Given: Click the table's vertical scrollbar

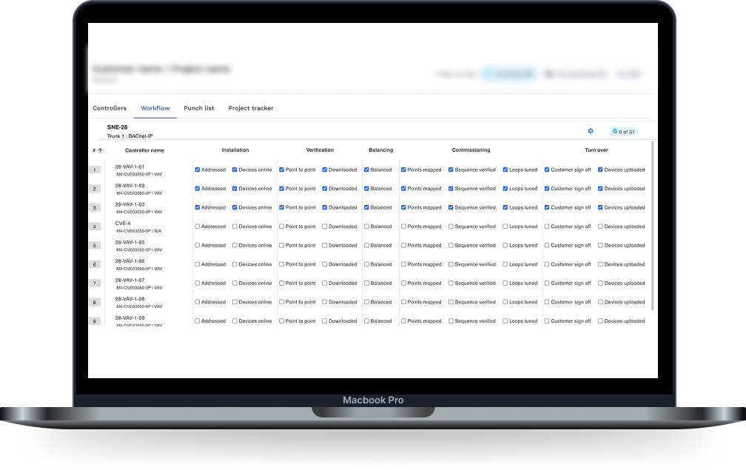Looking at the screenshot, I should point(653,222).
